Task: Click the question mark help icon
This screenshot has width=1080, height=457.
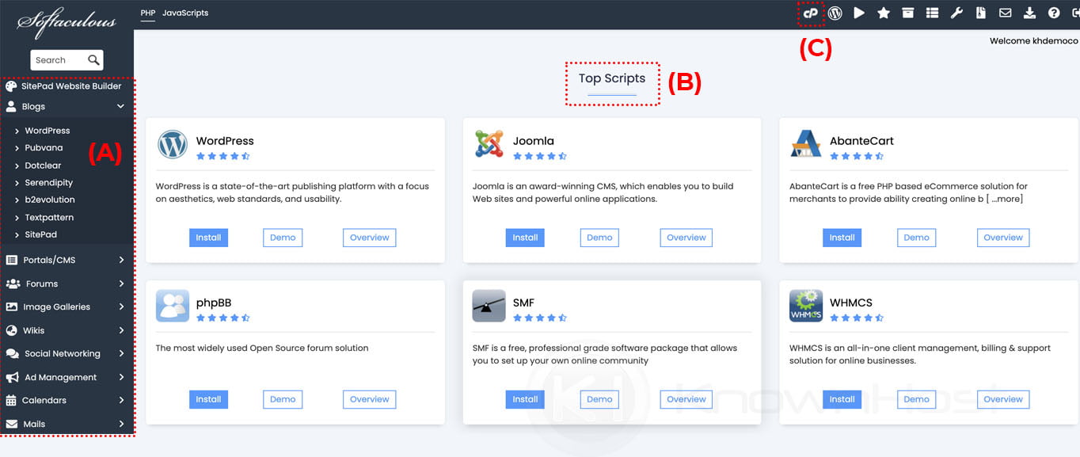Action: (1054, 13)
